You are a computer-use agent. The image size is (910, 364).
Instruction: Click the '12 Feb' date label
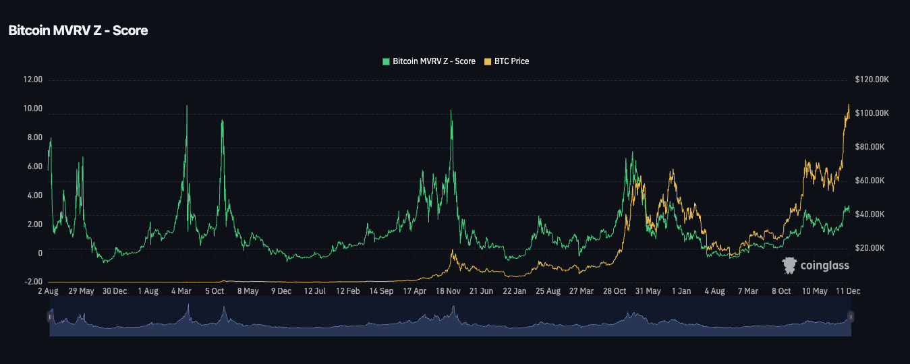[348, 291]
